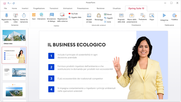Open the Player settings icon
This screenshot has height=102, width=181.
152,15
